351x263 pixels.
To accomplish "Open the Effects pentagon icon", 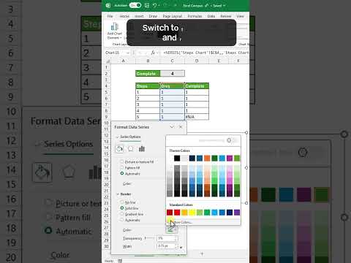I will coord(131,148).
